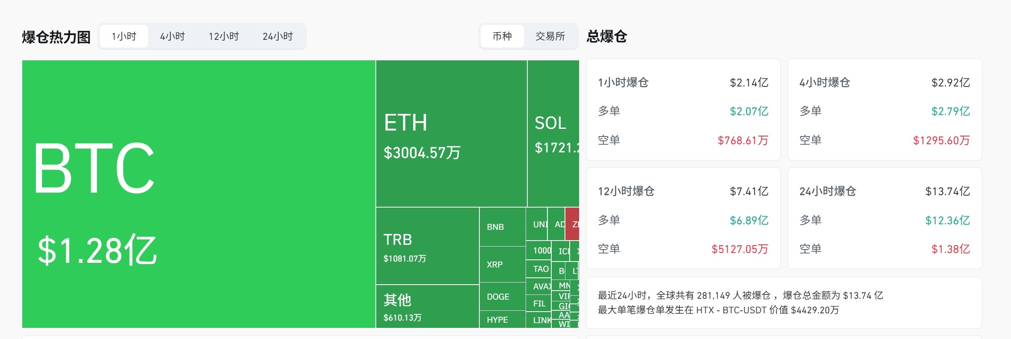1011x339 pixels.
Task: Toggle heatmap grouping to 币种
Action: pos(502,36)
